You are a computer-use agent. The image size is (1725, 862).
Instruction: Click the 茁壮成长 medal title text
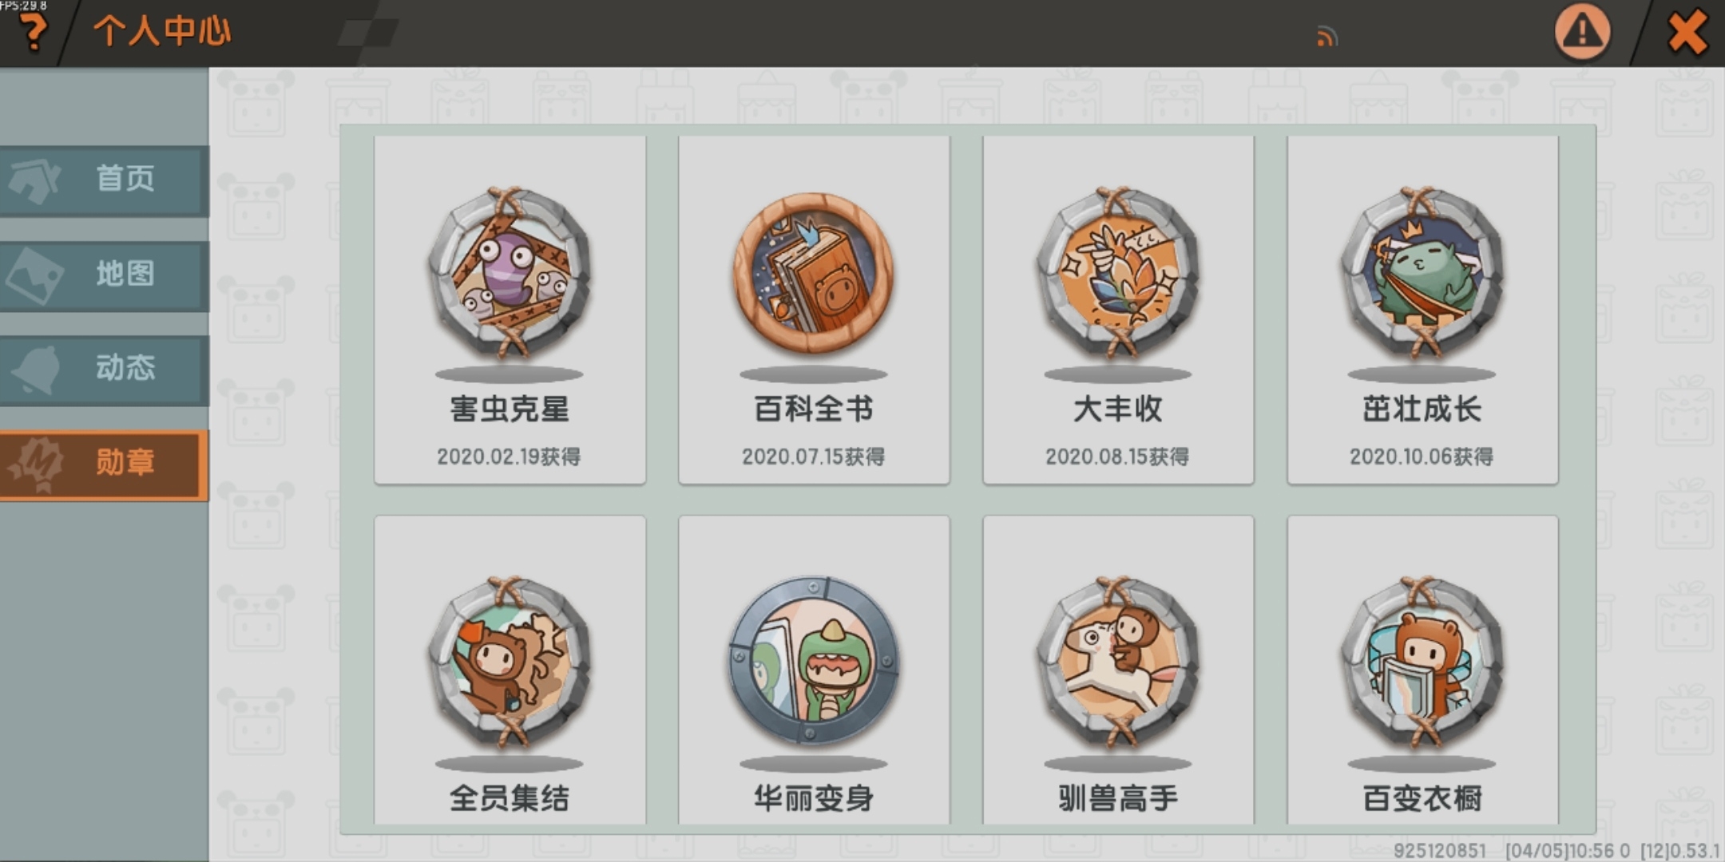point(1422,409)
